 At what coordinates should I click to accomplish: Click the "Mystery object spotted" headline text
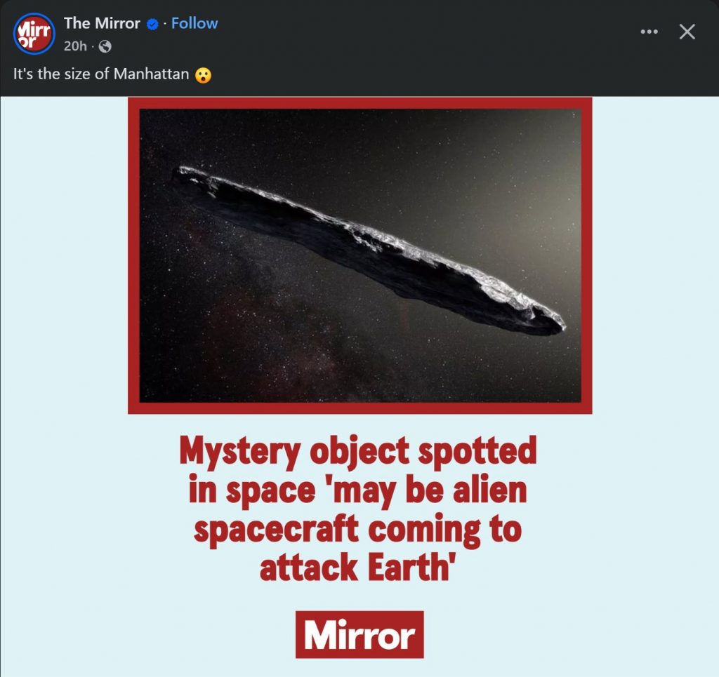[357, 452]
